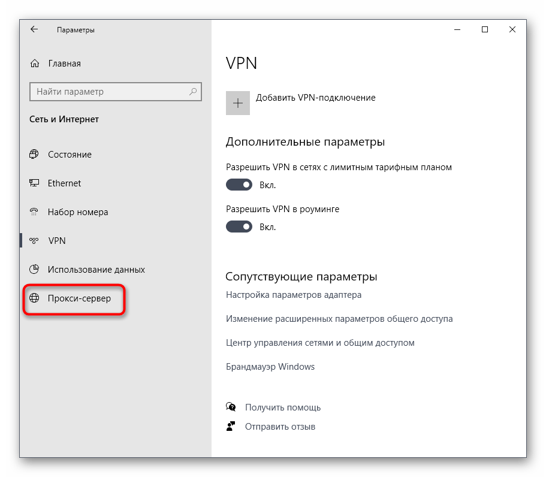Click the back arrow icon
This screenshot has width=546, height=477.
point(34,29)
